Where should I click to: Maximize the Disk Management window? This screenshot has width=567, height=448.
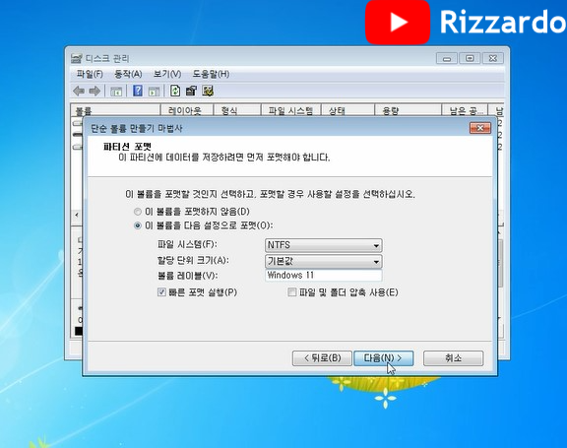click(470, 58)
